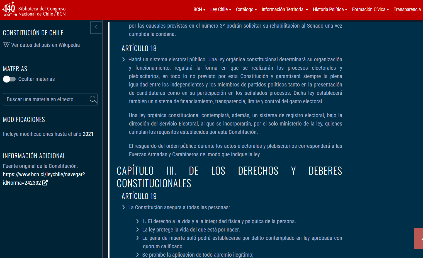Open the Ley Chile dropdown menu

[x=221, y=9]
